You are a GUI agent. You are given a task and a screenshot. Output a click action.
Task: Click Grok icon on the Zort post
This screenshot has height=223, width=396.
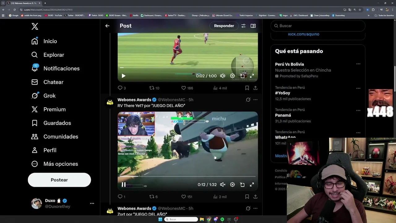tap(248, 208)
